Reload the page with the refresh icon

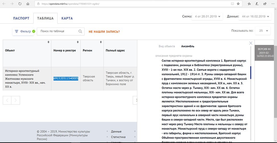click(20, 4)
